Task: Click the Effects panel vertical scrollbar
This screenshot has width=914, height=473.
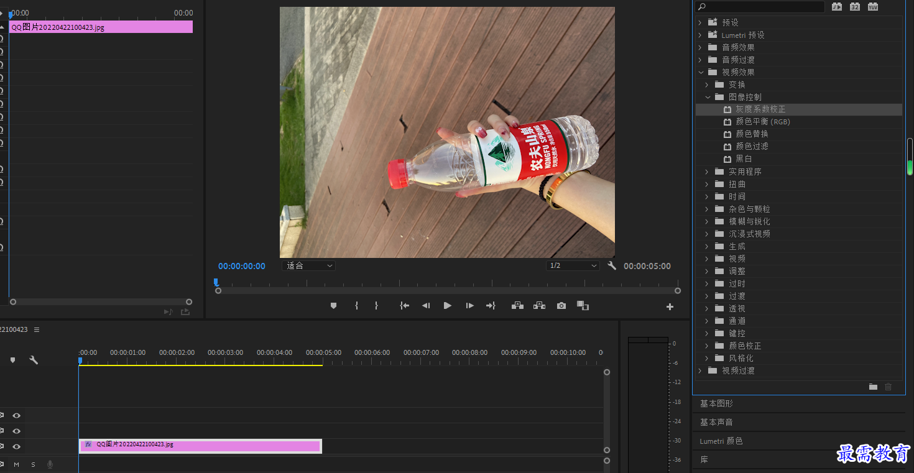Action: click(x=910, y=157)
